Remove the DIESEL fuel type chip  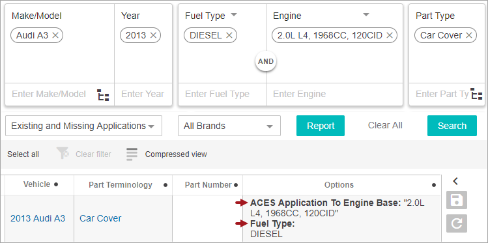229,35
